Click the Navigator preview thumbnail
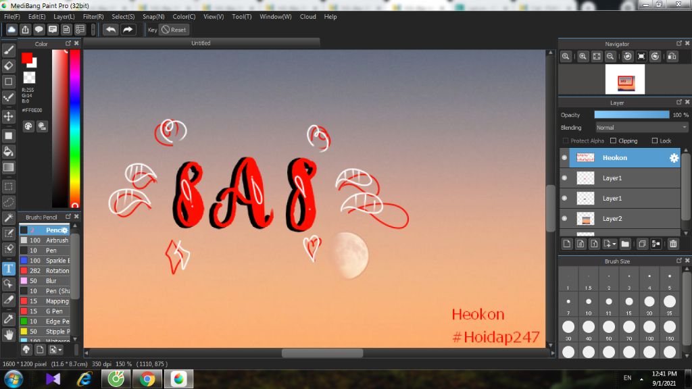 coord(625,80)
